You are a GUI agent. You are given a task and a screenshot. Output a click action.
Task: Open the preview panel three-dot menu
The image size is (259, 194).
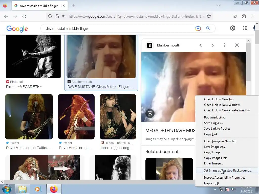click(225, 45)
